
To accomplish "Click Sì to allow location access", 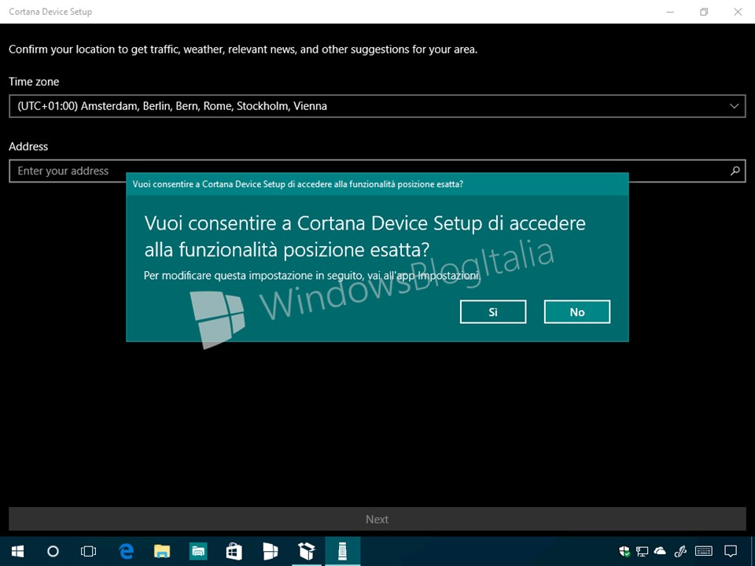I will tap(492, 312).
